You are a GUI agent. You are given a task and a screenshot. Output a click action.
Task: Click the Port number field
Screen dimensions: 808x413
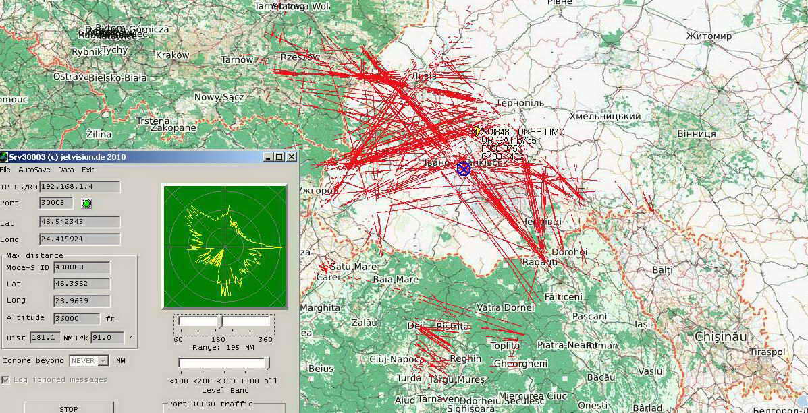[57, 203]
